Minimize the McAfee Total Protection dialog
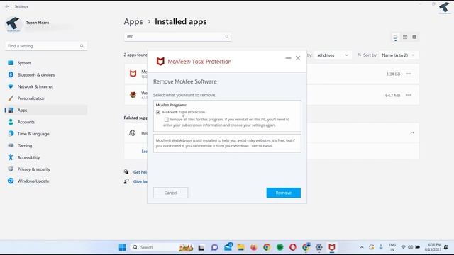 pyautogui.click(x=288, y=58)
